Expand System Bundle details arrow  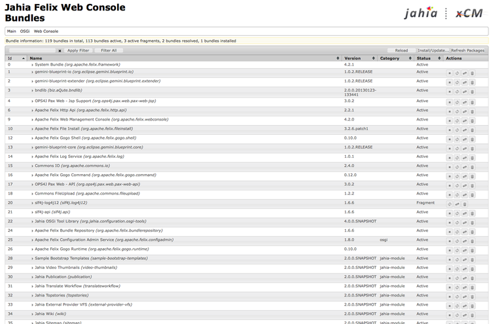(x=32, y=65)
